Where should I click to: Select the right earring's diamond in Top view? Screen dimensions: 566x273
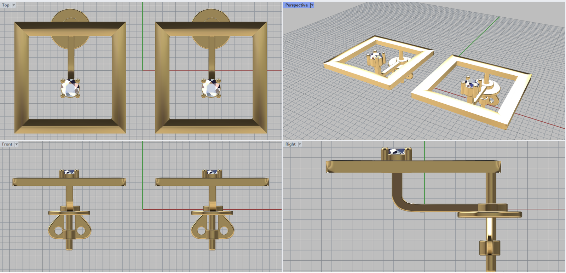tap(211, 88)
